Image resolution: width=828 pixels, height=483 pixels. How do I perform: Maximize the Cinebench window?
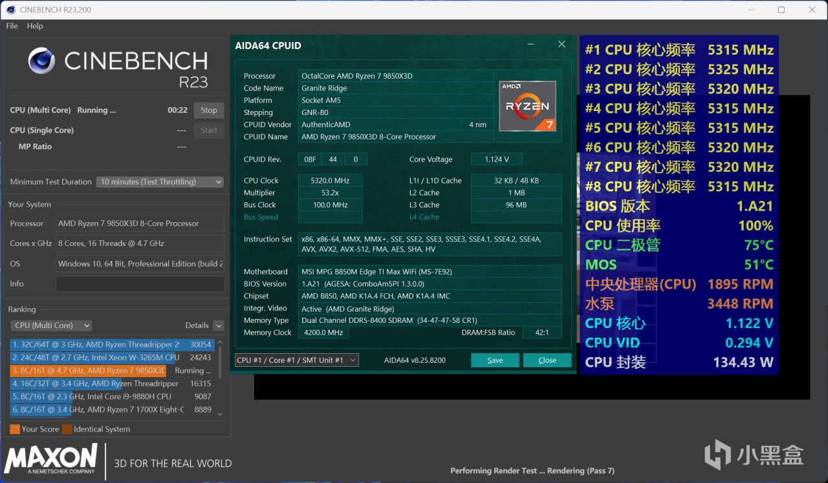point(781,10)
